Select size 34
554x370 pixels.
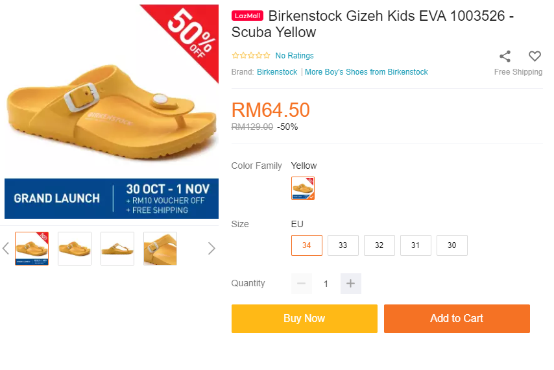(307, 245)
